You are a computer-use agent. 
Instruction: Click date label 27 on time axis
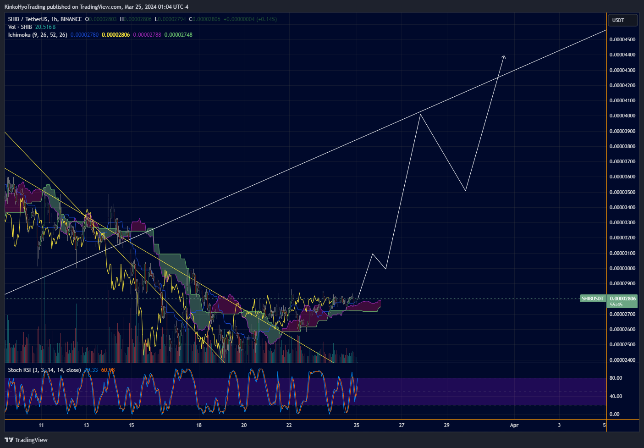(x=402, y=425)
